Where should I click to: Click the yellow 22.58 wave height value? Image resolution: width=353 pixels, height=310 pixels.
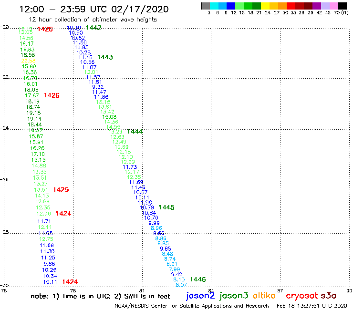28,61
